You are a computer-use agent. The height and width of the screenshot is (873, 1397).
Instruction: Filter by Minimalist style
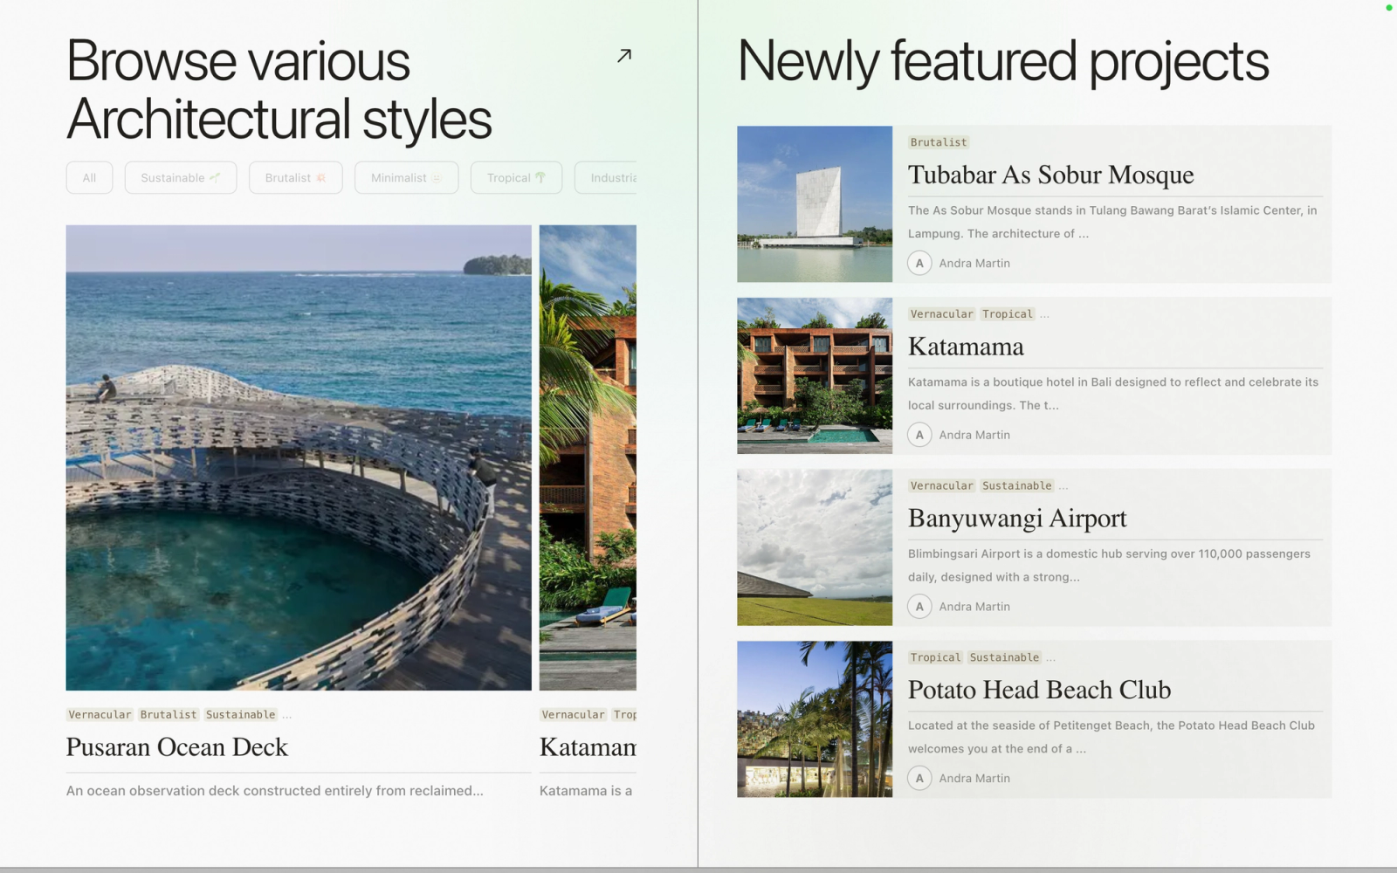coord(407,177)
